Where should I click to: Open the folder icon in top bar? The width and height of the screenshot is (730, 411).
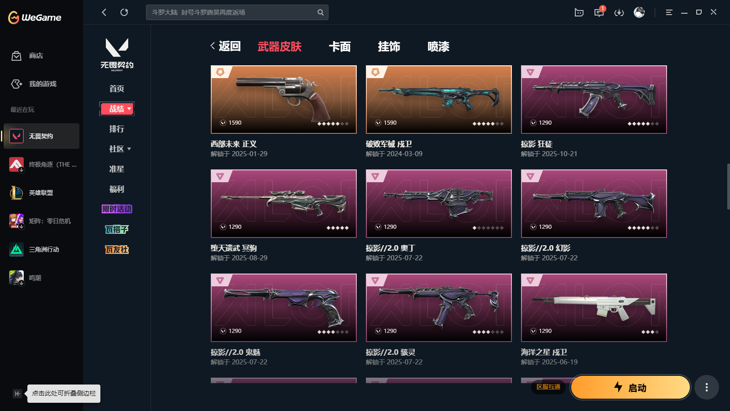pos(579,12)
